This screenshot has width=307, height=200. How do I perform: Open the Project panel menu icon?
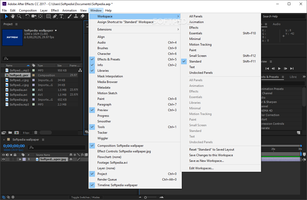point(16,24)
